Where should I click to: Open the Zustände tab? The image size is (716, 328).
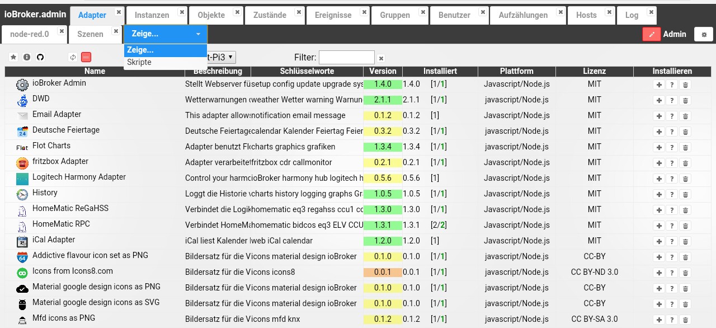[x=270, y=15]
